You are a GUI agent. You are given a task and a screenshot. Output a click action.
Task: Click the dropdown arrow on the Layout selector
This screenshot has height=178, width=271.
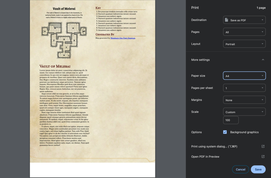263,44
